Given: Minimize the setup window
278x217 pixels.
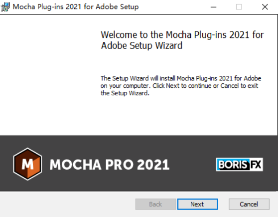Looking at the screenshot, I should [213, 7].
